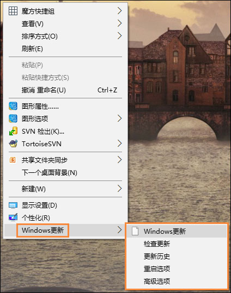Viewport: 231px width, 293px height.
Task: Open 图形属性...... from the menu
Action: pos(65,106)
